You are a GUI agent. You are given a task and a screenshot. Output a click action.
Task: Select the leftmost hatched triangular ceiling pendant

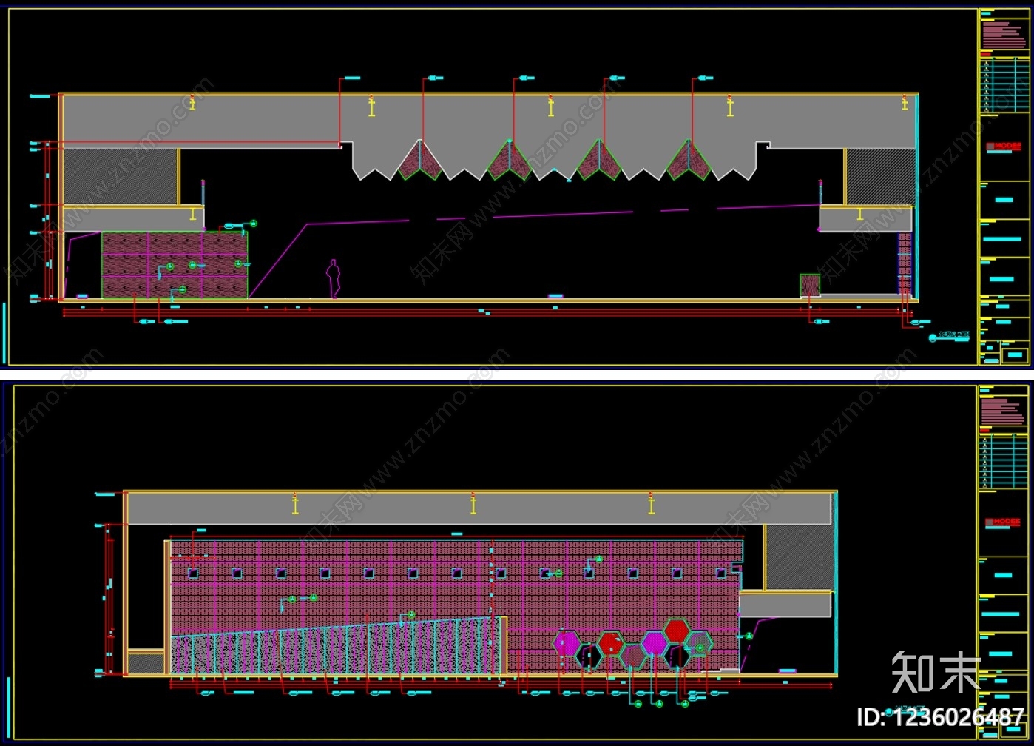[420, 161]
